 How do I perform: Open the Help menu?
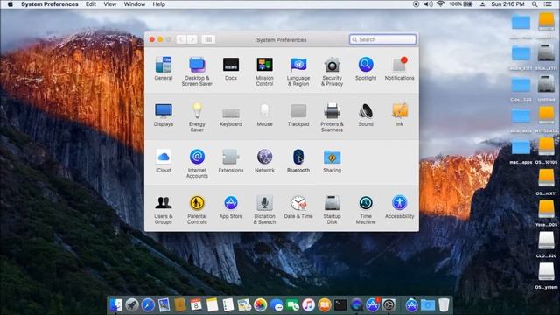tap(158, 4)
